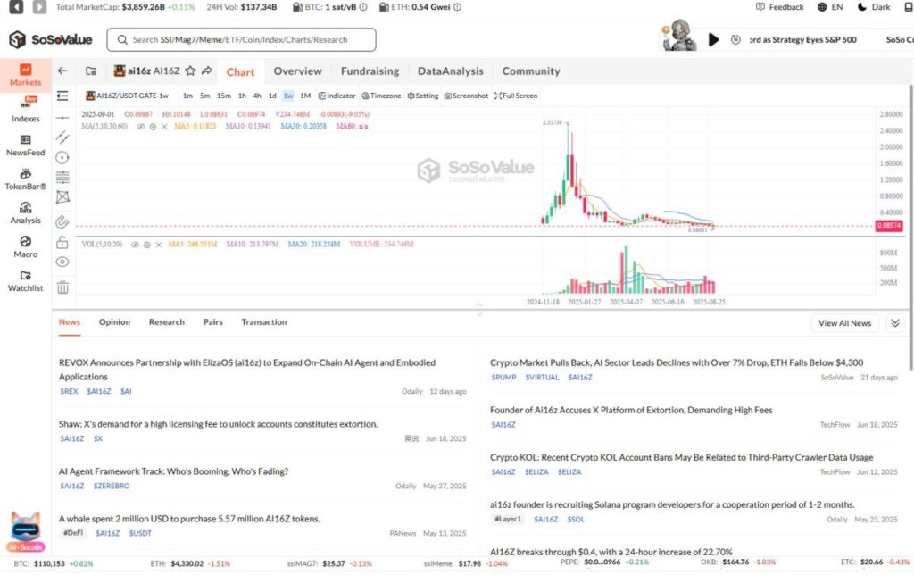Select the XABCD pattern drawing tool
Image resolution: width=914 pixels, height=575 pixels.
pos(62,197)
